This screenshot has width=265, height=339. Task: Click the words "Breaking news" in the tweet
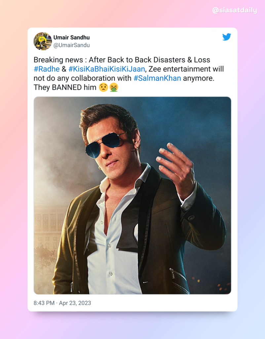tap(58, 60)
